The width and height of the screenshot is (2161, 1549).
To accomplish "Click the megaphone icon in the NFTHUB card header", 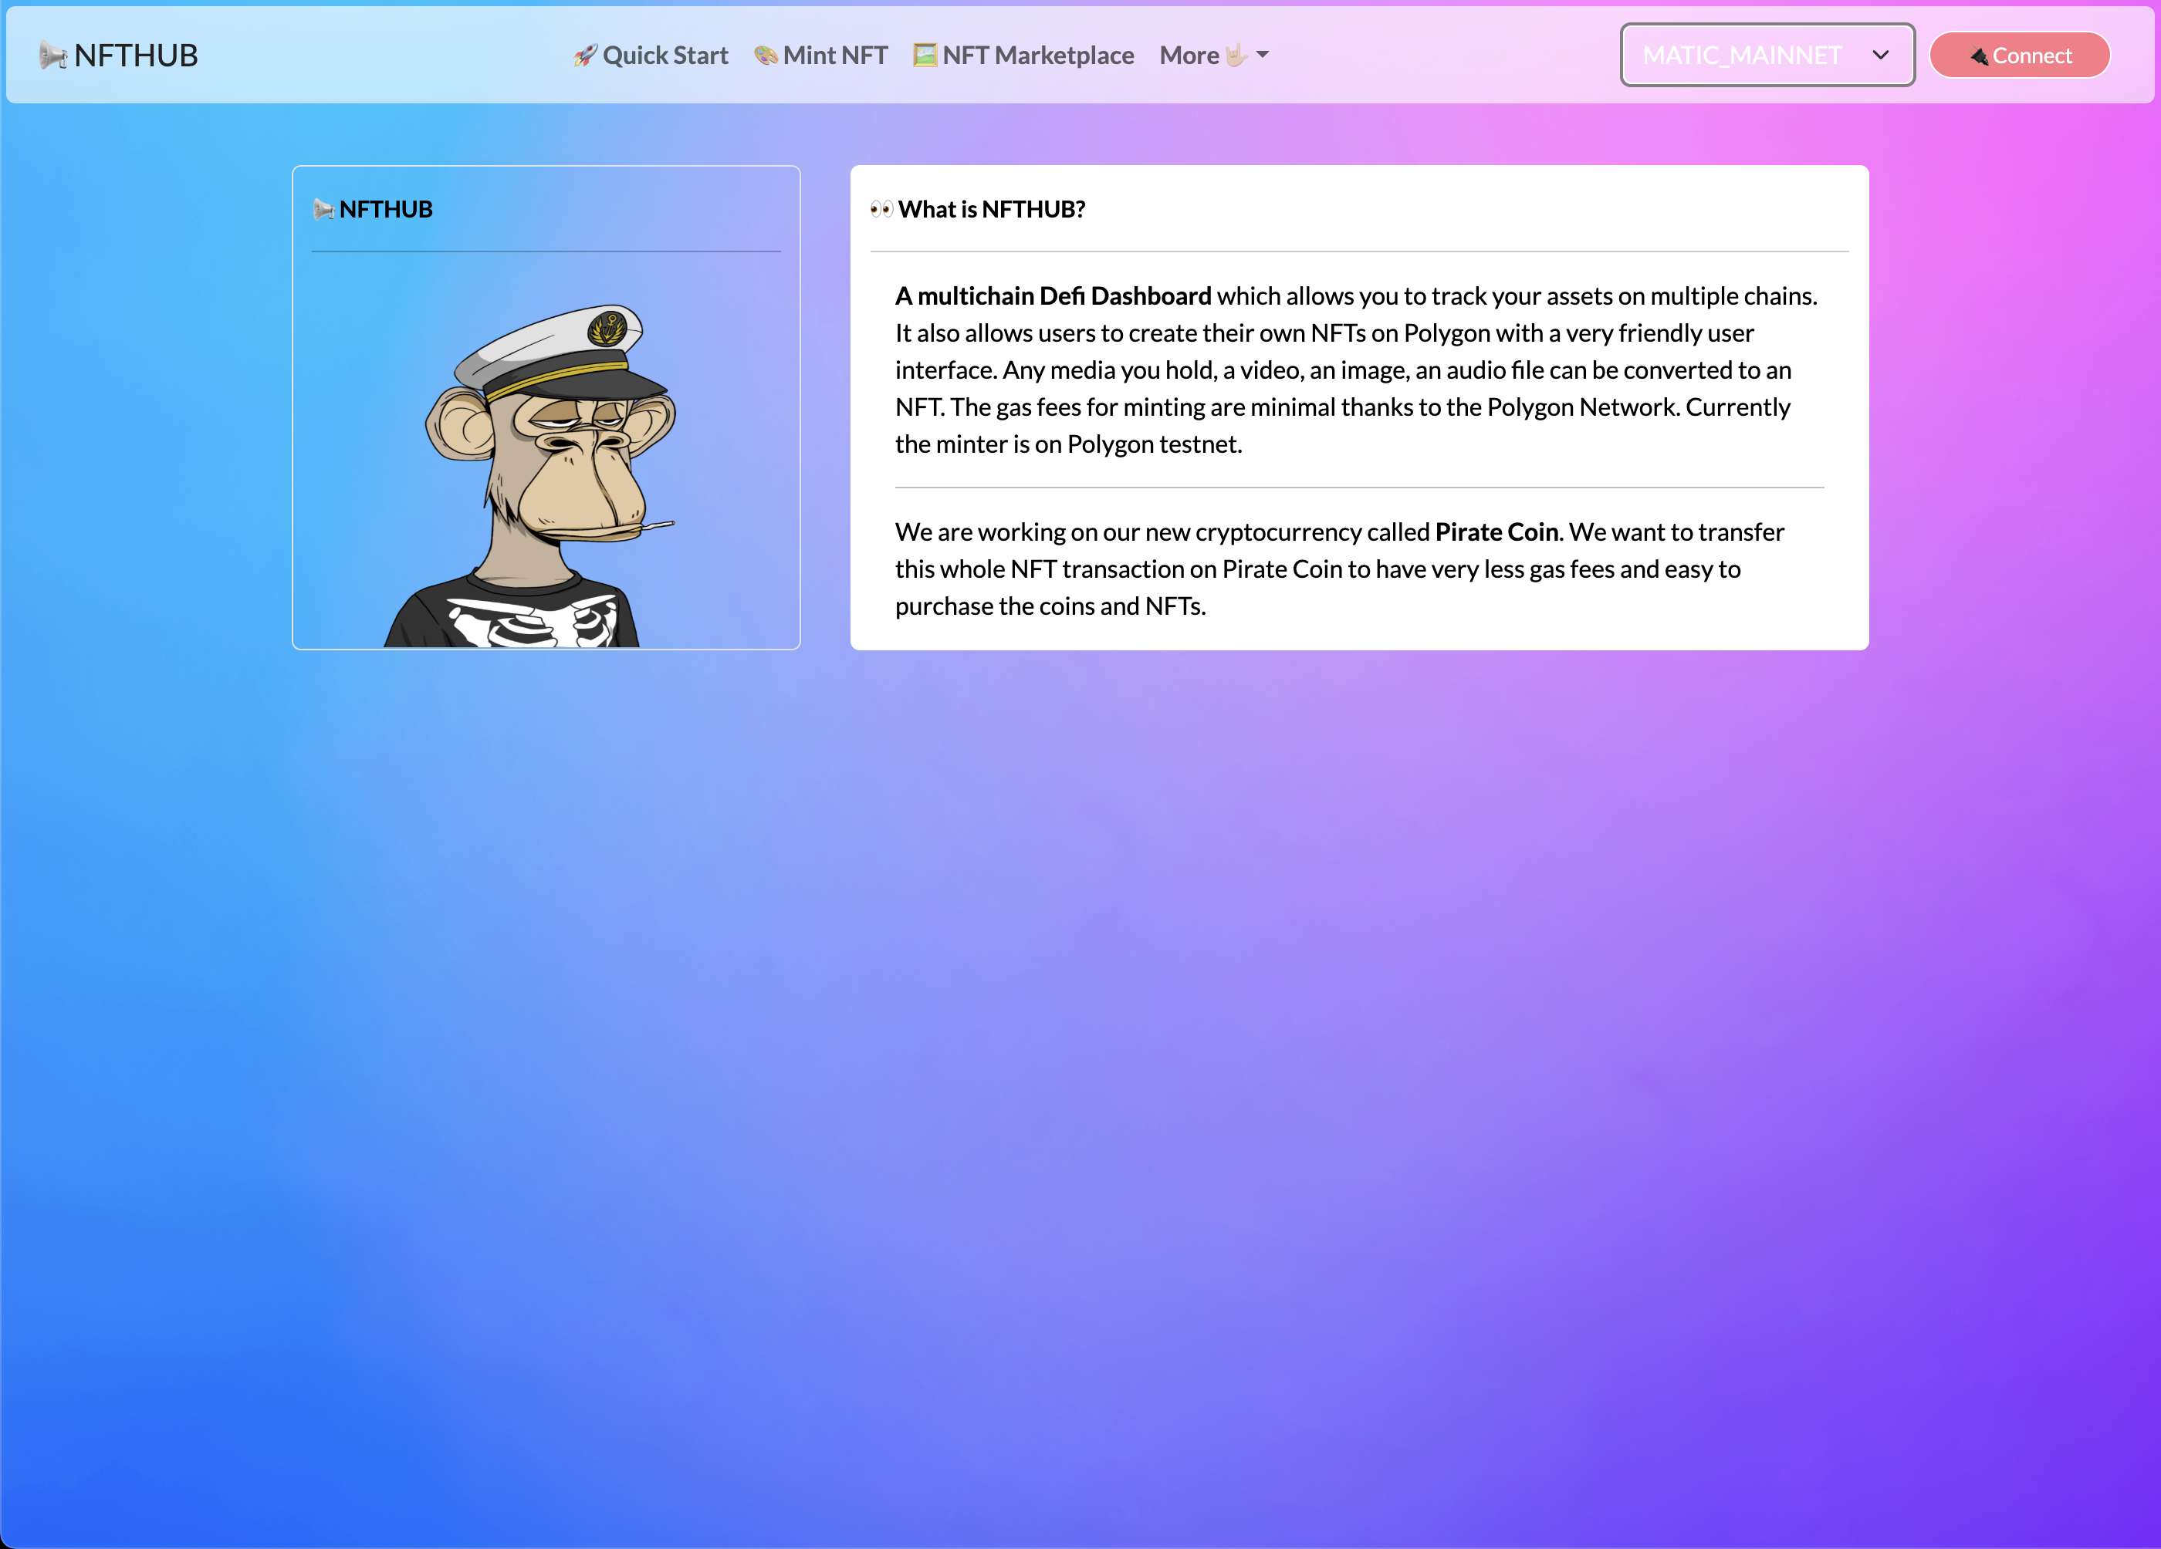I will coord(324,210).
